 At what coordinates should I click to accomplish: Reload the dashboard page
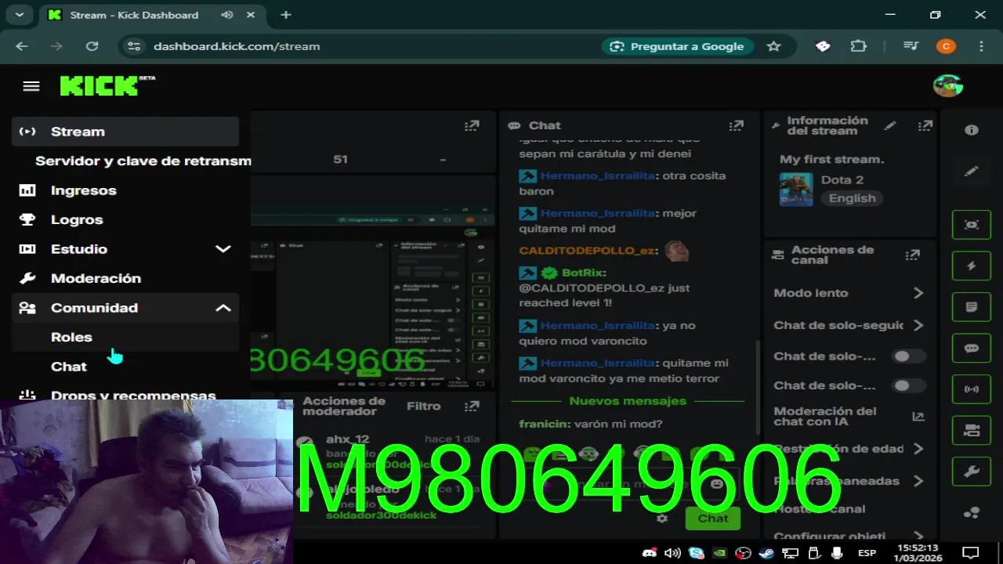pyautogui.click(x=92, y=46)
